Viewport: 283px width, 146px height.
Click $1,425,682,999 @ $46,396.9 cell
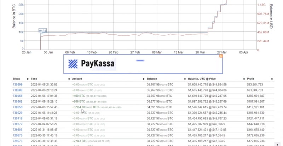point(207,124)
